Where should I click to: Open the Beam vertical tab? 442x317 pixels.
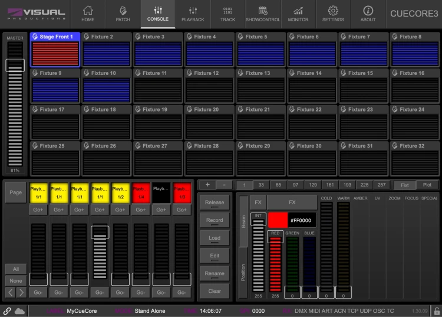[243, 221]
